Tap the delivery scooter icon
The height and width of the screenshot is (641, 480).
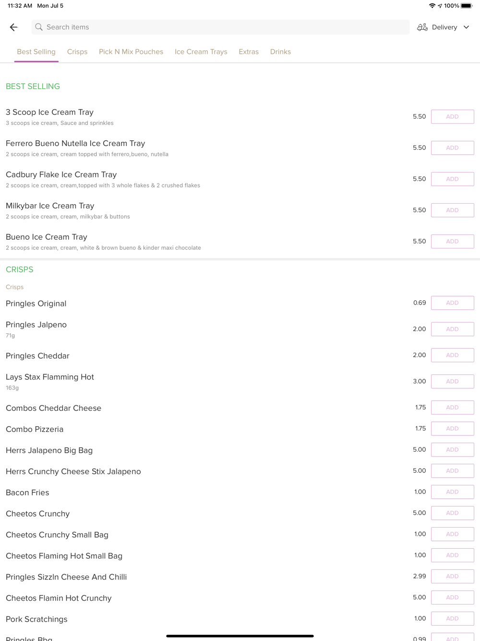[x=422, y=27]
